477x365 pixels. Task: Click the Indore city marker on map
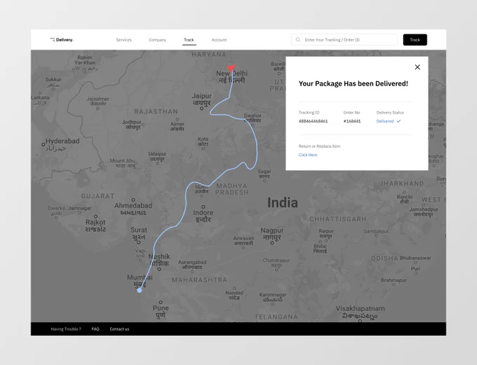tap(203, 207)
